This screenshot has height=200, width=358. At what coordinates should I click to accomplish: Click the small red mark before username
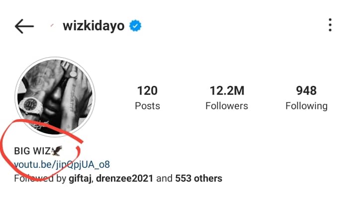pyautogui.click(x=52, y=25)
